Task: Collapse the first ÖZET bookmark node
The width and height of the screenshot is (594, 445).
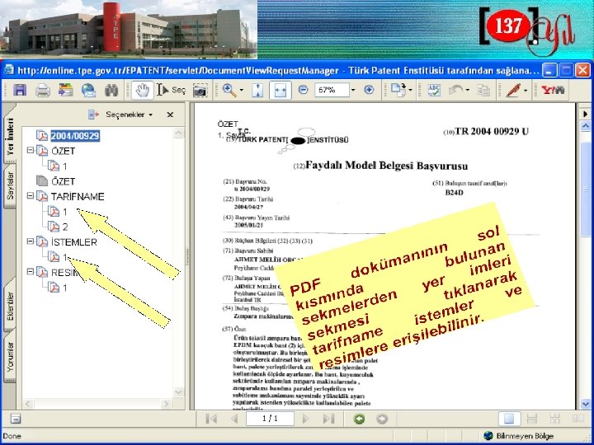Action: click(x=31, y=150)
